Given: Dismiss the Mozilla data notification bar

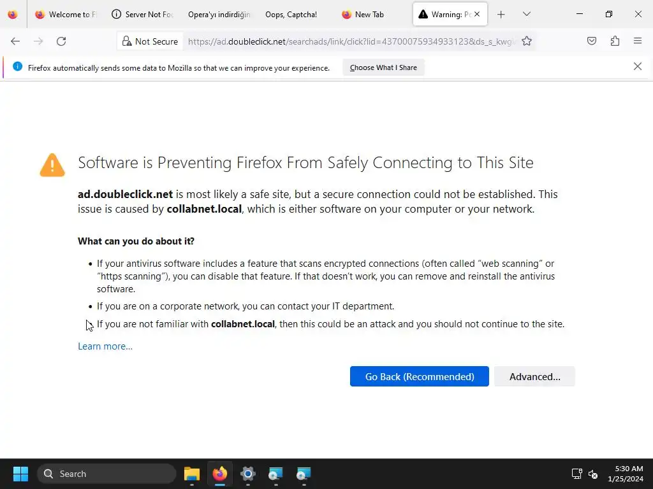Looking at the screenshot, I should [x=638, y=66].
